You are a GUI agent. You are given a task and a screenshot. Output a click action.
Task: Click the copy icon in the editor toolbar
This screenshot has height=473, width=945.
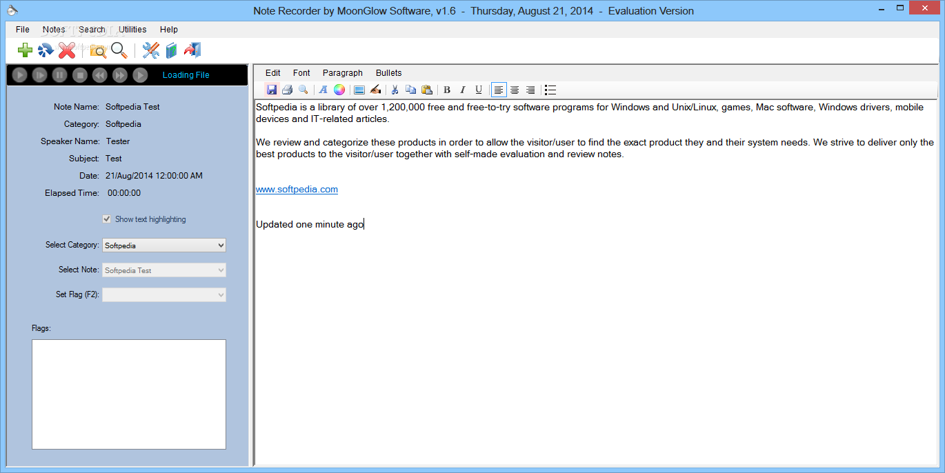tap(410, 90)
